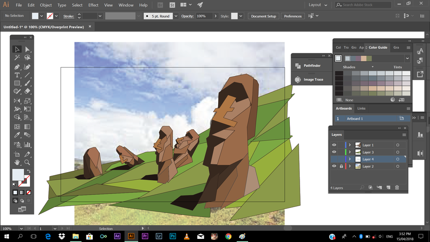Image resolution: width=430 pixels, height=242 pixels.
Task: Click the Search Adobe Stock field
Action: (363, 5)
